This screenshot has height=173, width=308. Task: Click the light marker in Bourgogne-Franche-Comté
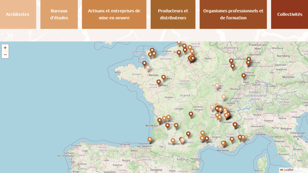tap(217, 86)
